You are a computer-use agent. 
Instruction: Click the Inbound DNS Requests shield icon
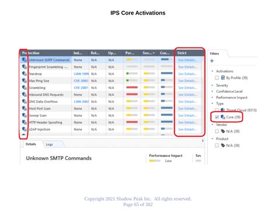point(24,95)
